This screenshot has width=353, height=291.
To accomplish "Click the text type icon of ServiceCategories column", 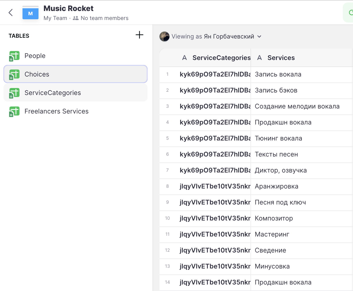I will click(184, 58).
